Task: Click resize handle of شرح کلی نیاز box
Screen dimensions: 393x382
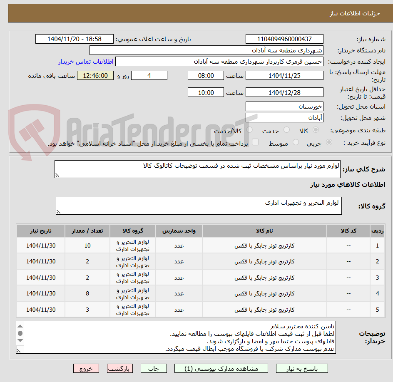Action: pyautogui.click(x=57, y=175)
